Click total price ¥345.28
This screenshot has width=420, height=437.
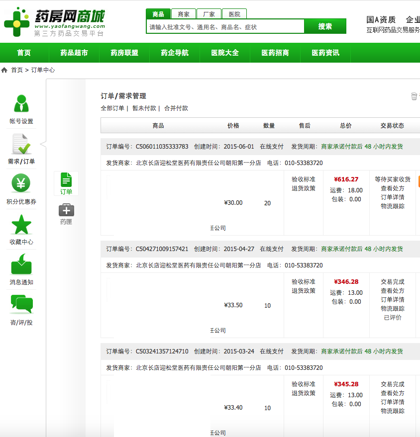[346, 384]
